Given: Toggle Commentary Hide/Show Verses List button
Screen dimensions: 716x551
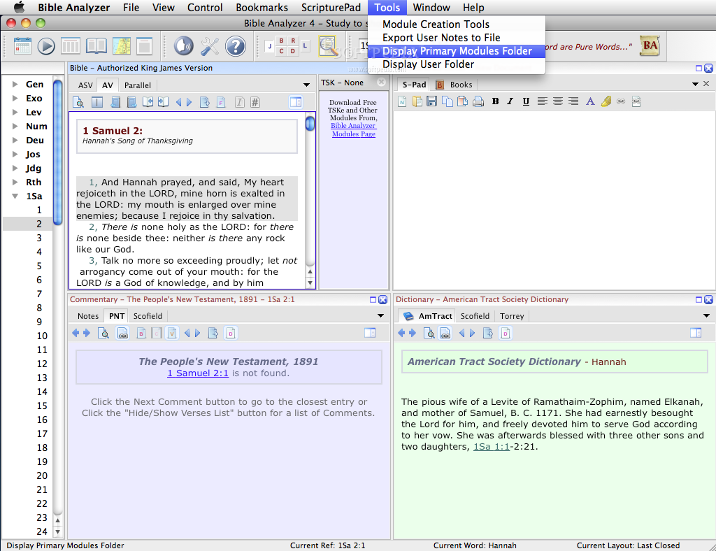Looking at the screenshot, I should pos(370,333).
